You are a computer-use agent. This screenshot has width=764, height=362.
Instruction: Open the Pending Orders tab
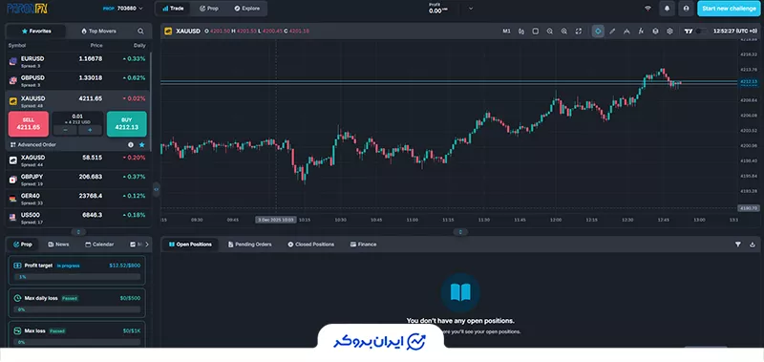[249, 245]
